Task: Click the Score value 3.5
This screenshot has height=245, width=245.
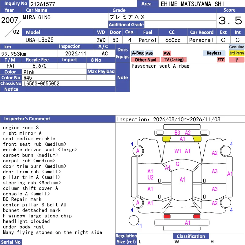Action: [x=230, y=21]
